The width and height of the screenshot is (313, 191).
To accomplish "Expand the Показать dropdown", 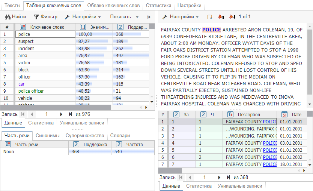I will (124, 17).
